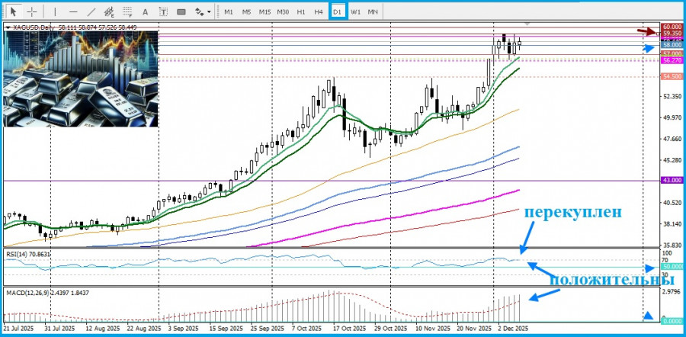Image resolution: width=686 pixels, height=337 pixels.
Task: Click the M15 timeframe button
Action: click(x=264, y=11)
